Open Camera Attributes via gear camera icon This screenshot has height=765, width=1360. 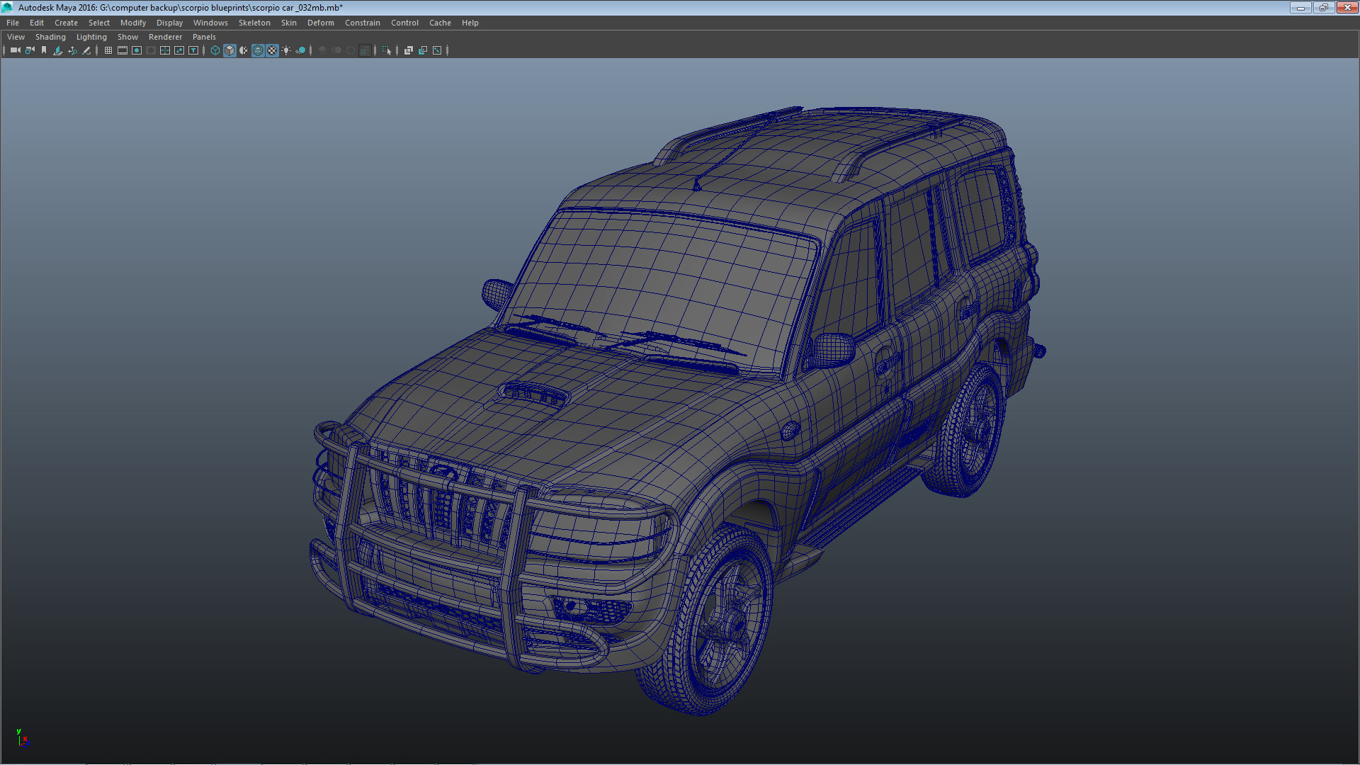pyautogui.click(x=30, y=50)
